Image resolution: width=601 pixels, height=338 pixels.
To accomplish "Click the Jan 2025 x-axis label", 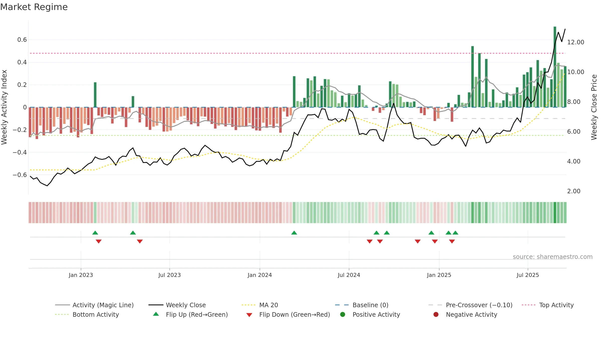I will 439,275.
